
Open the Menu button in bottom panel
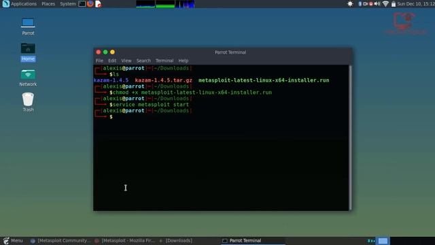[x=13, y=240]
